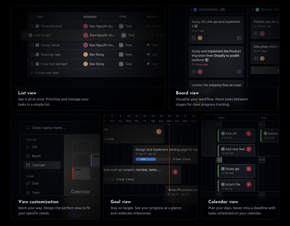Open Attach file calendar event
The width and height of the screenshot is (290, 226).
point(236,186)
